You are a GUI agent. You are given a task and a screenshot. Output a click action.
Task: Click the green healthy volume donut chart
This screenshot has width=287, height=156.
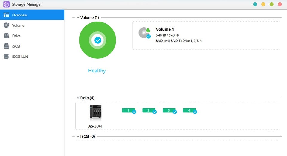tap(97, 40)
